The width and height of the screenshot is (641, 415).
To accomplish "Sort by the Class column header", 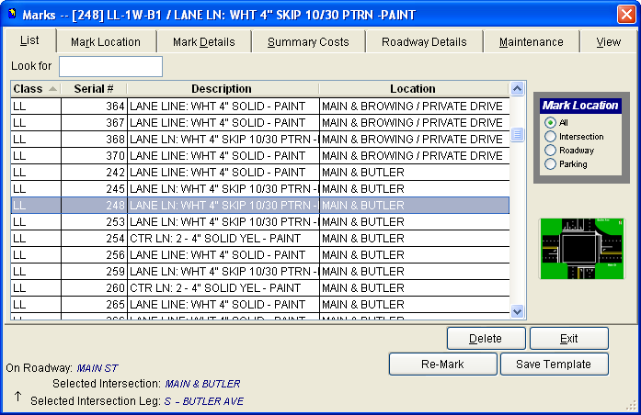I will 36,88.
